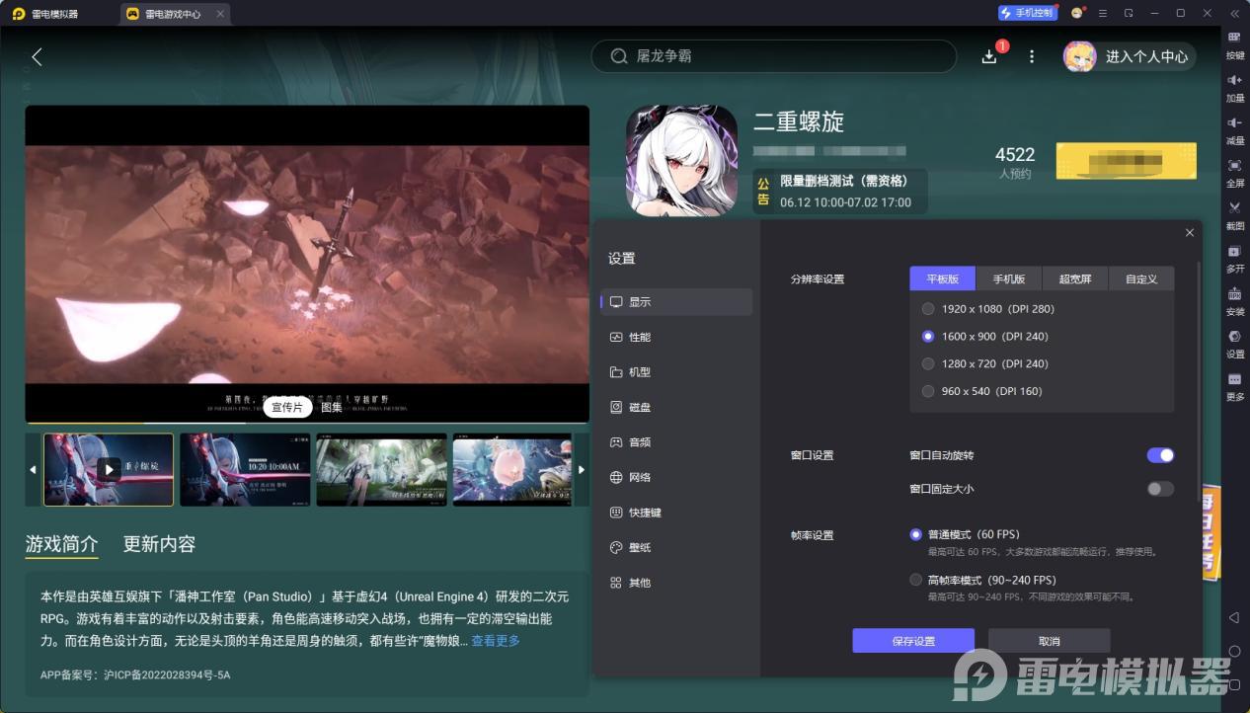
Task: Open 其他 settings category
Action: point(676,583)
